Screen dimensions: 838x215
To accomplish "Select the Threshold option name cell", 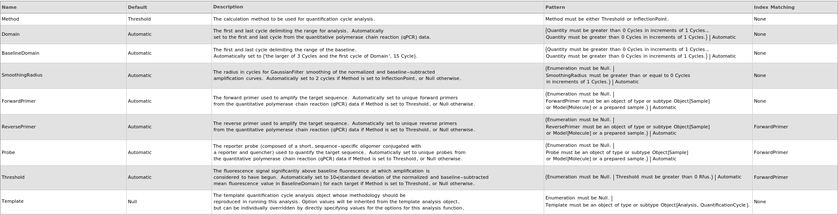I will (x=13, y=177).
